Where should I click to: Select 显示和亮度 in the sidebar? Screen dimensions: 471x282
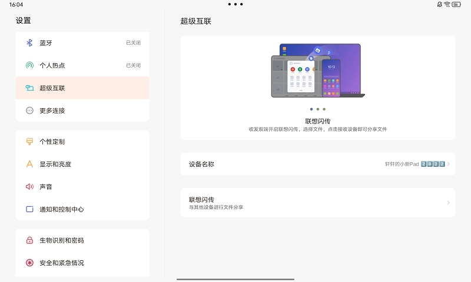(x=82, y=164)
